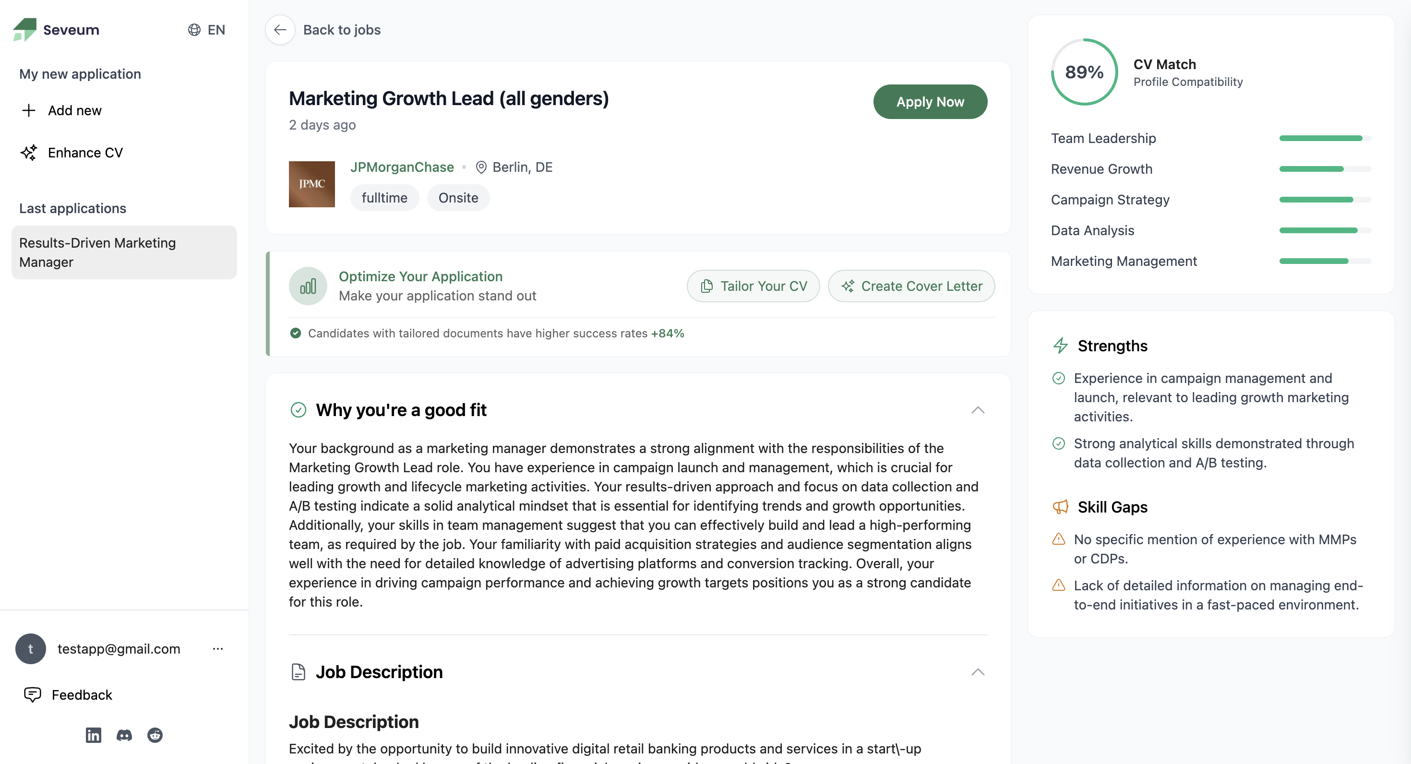Click the testapp@gmail.com account name
1411x764 pixels.
point(119,649)
